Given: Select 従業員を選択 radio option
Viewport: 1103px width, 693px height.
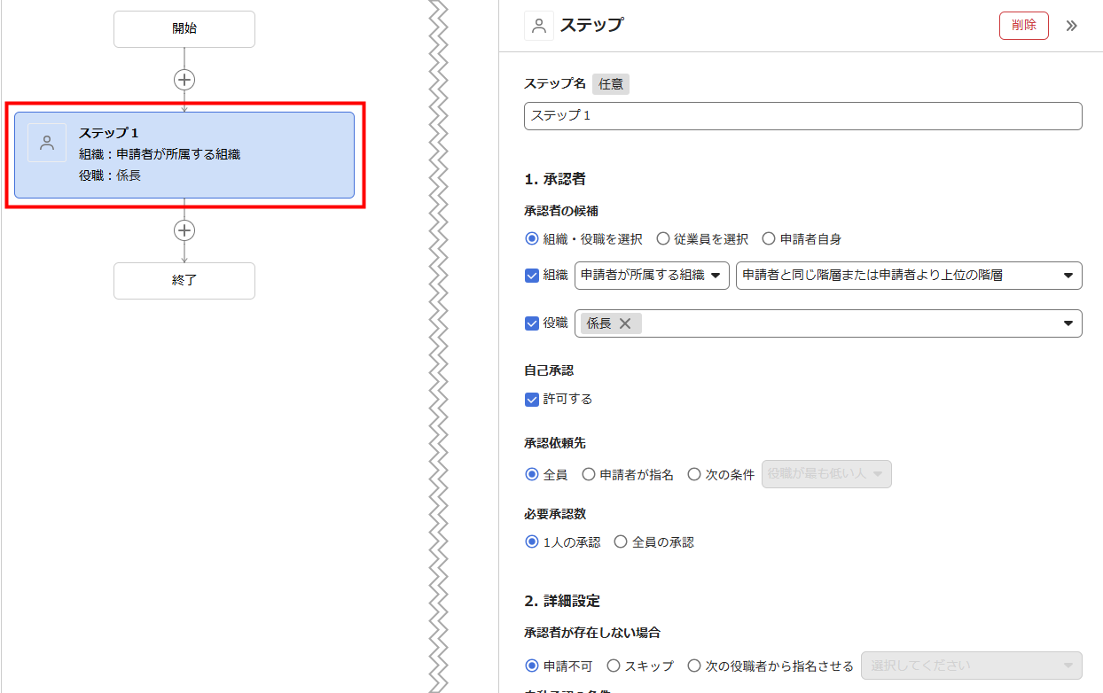Looking at the screenshot, I should click(x=662, y=239).
